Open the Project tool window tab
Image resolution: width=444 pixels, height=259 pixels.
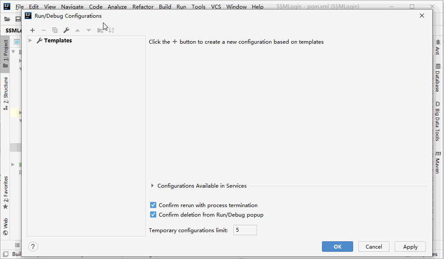[5, 54]
